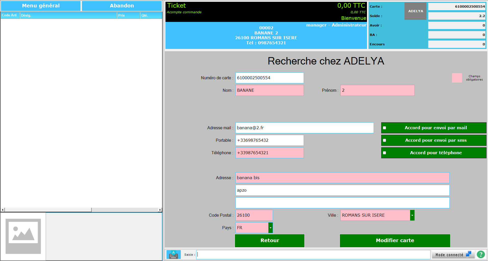
Task: Click the Prix column header
Action: coord(128,15)
